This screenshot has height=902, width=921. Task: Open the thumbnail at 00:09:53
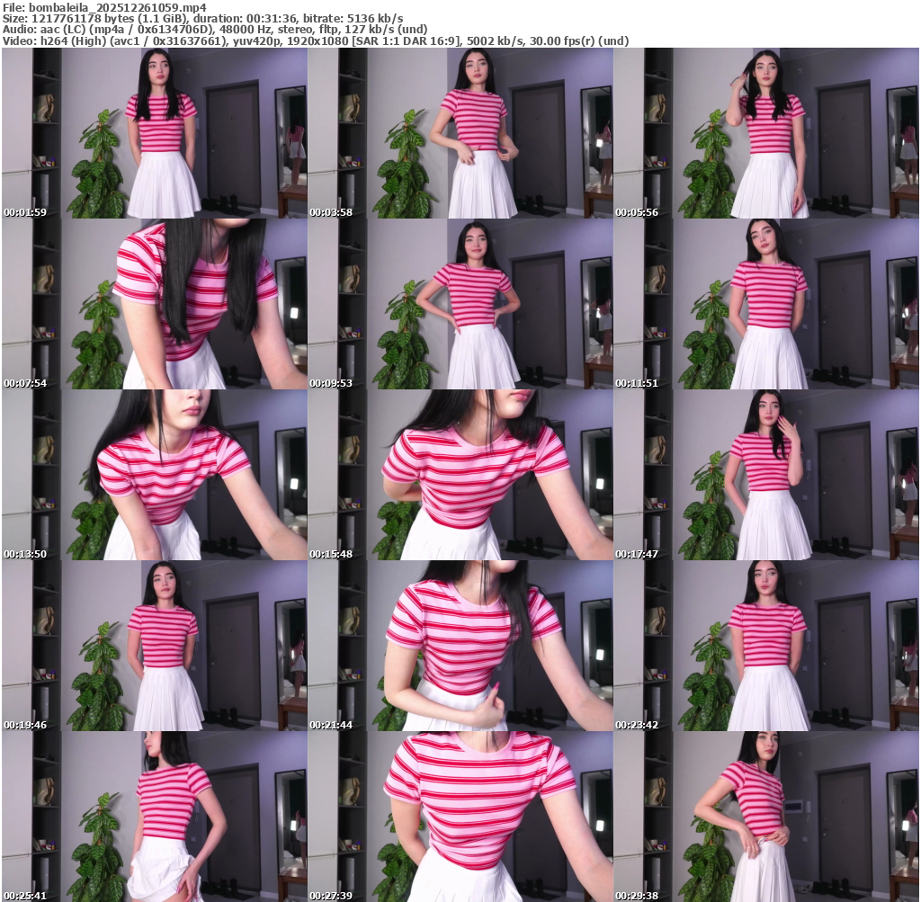pyautogui.click(x=460, y=304)
